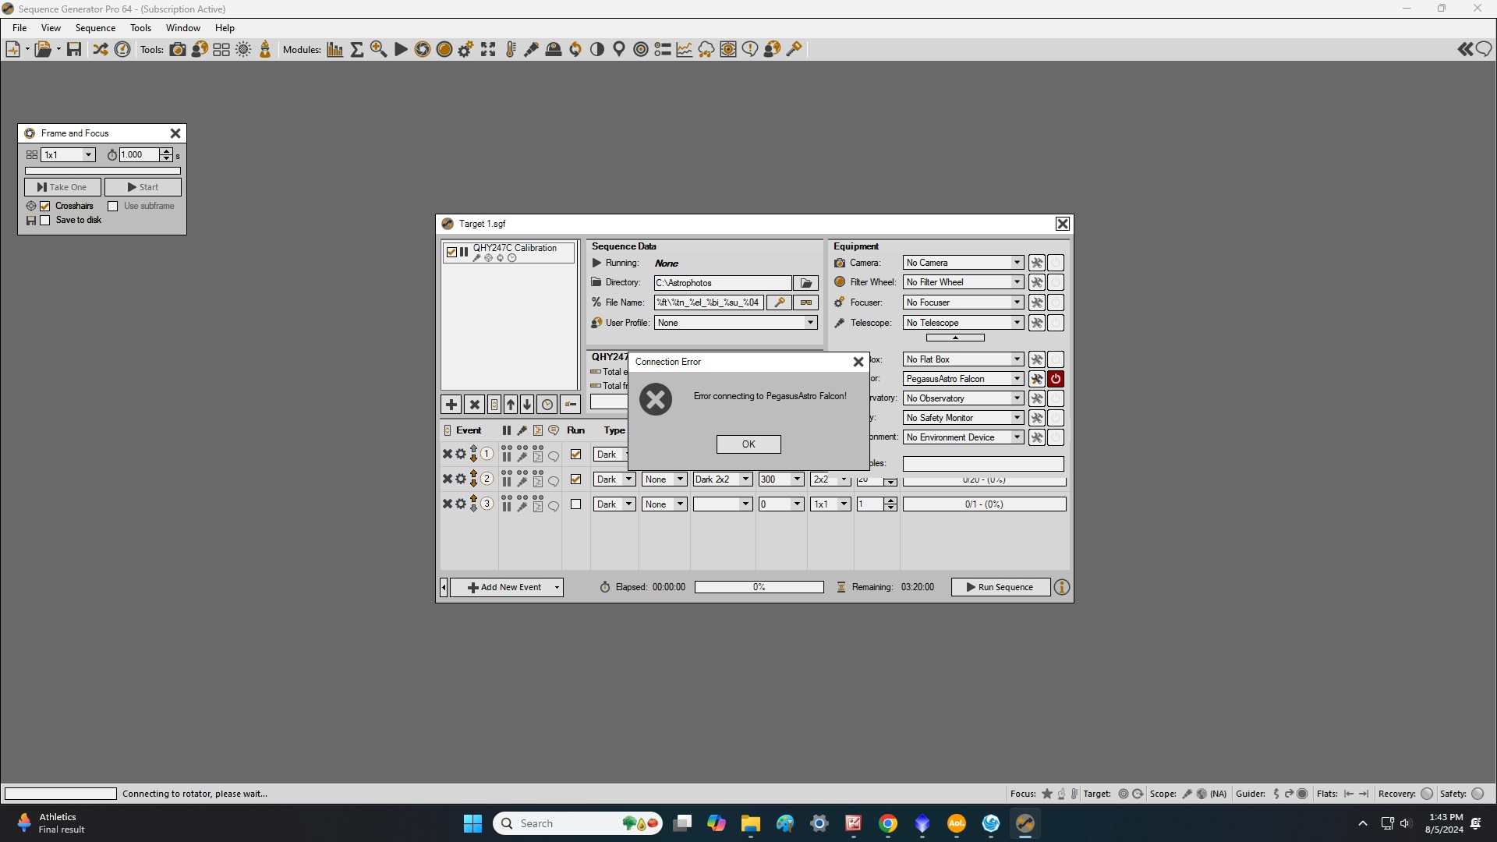The image size is (1497, 842).
Task: Open camera settings wrench icon in Equipment
Action: [x=1037, y=263]
